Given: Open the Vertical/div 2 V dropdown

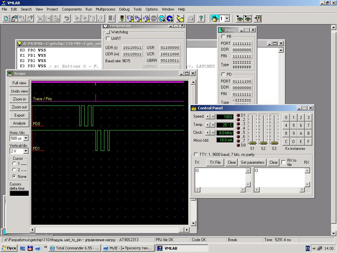Looking at the screenshot, I should click(26, 151).
